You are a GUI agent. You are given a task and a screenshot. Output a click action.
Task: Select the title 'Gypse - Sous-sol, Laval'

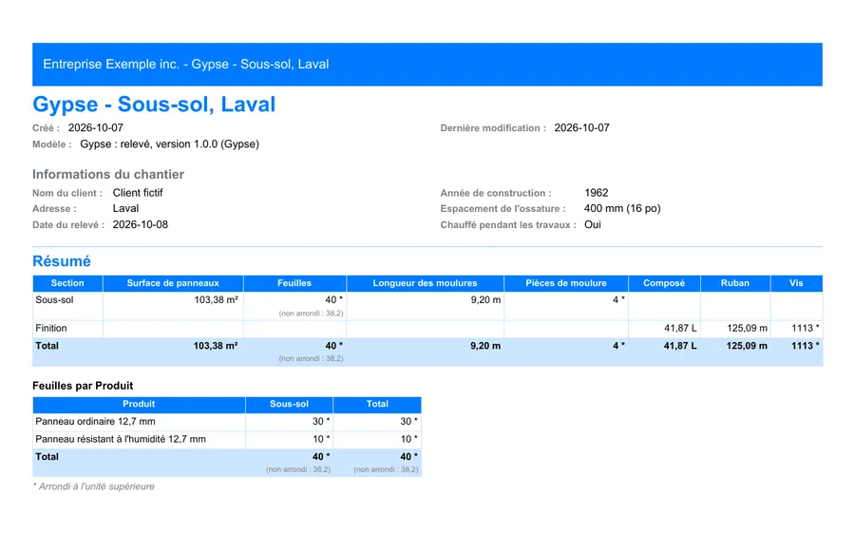coord(154,105)
